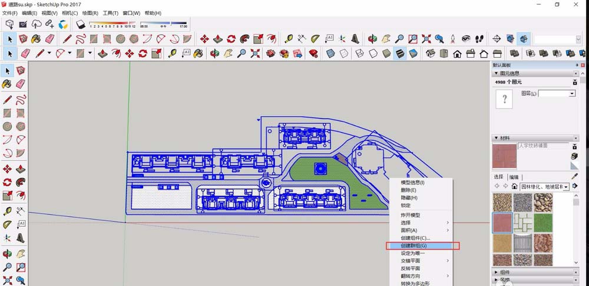Activate the Zoom Extents tool in top toolbar
The image size is (589, 286).
click(x=426, y=39)
